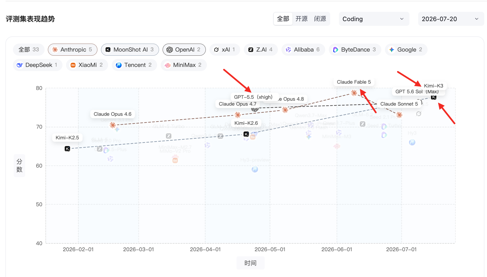
Task: Click the 评测集表现趋势 heading
Action: (x=30, y=19)
